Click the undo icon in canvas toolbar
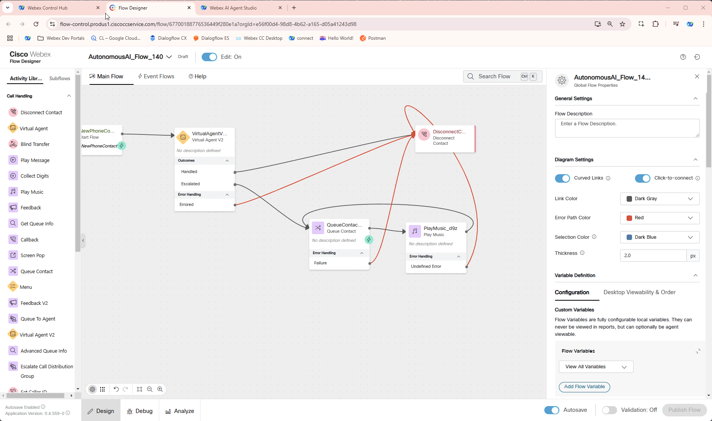 pos(116,389)
